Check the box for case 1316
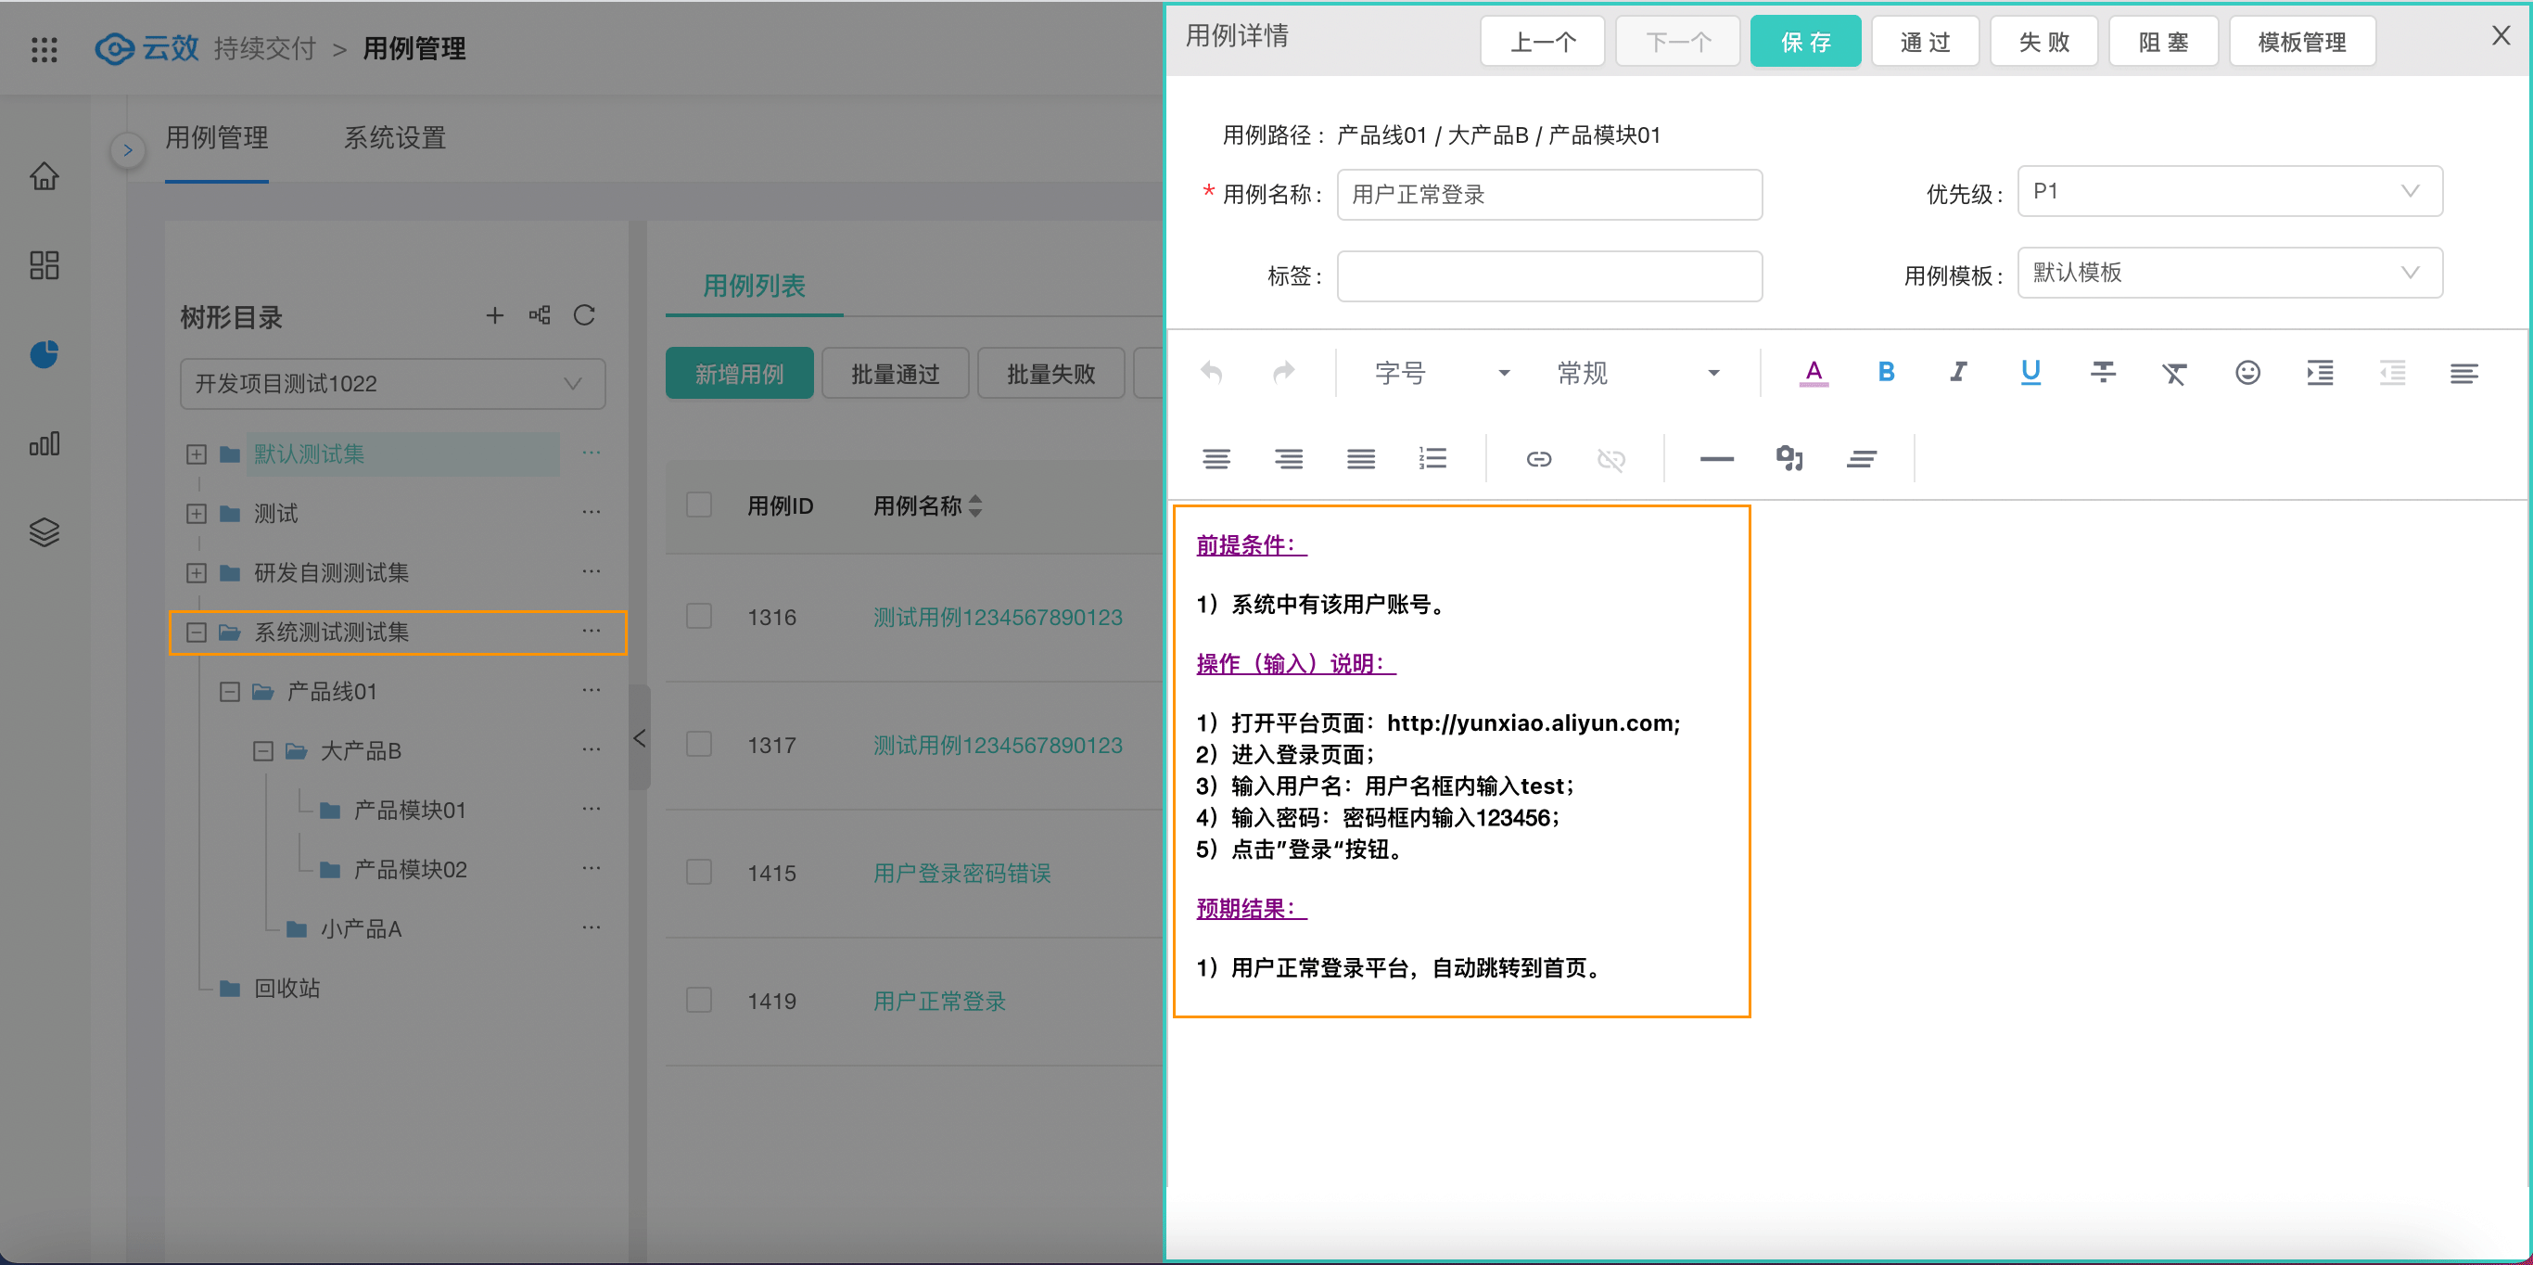The width and height of the screenshot is (2533, 1265). click(699, 617)
